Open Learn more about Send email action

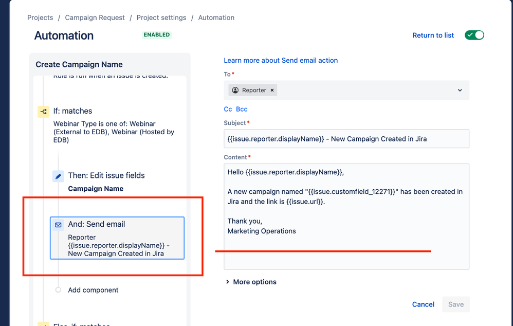click(x=281, y=60)
